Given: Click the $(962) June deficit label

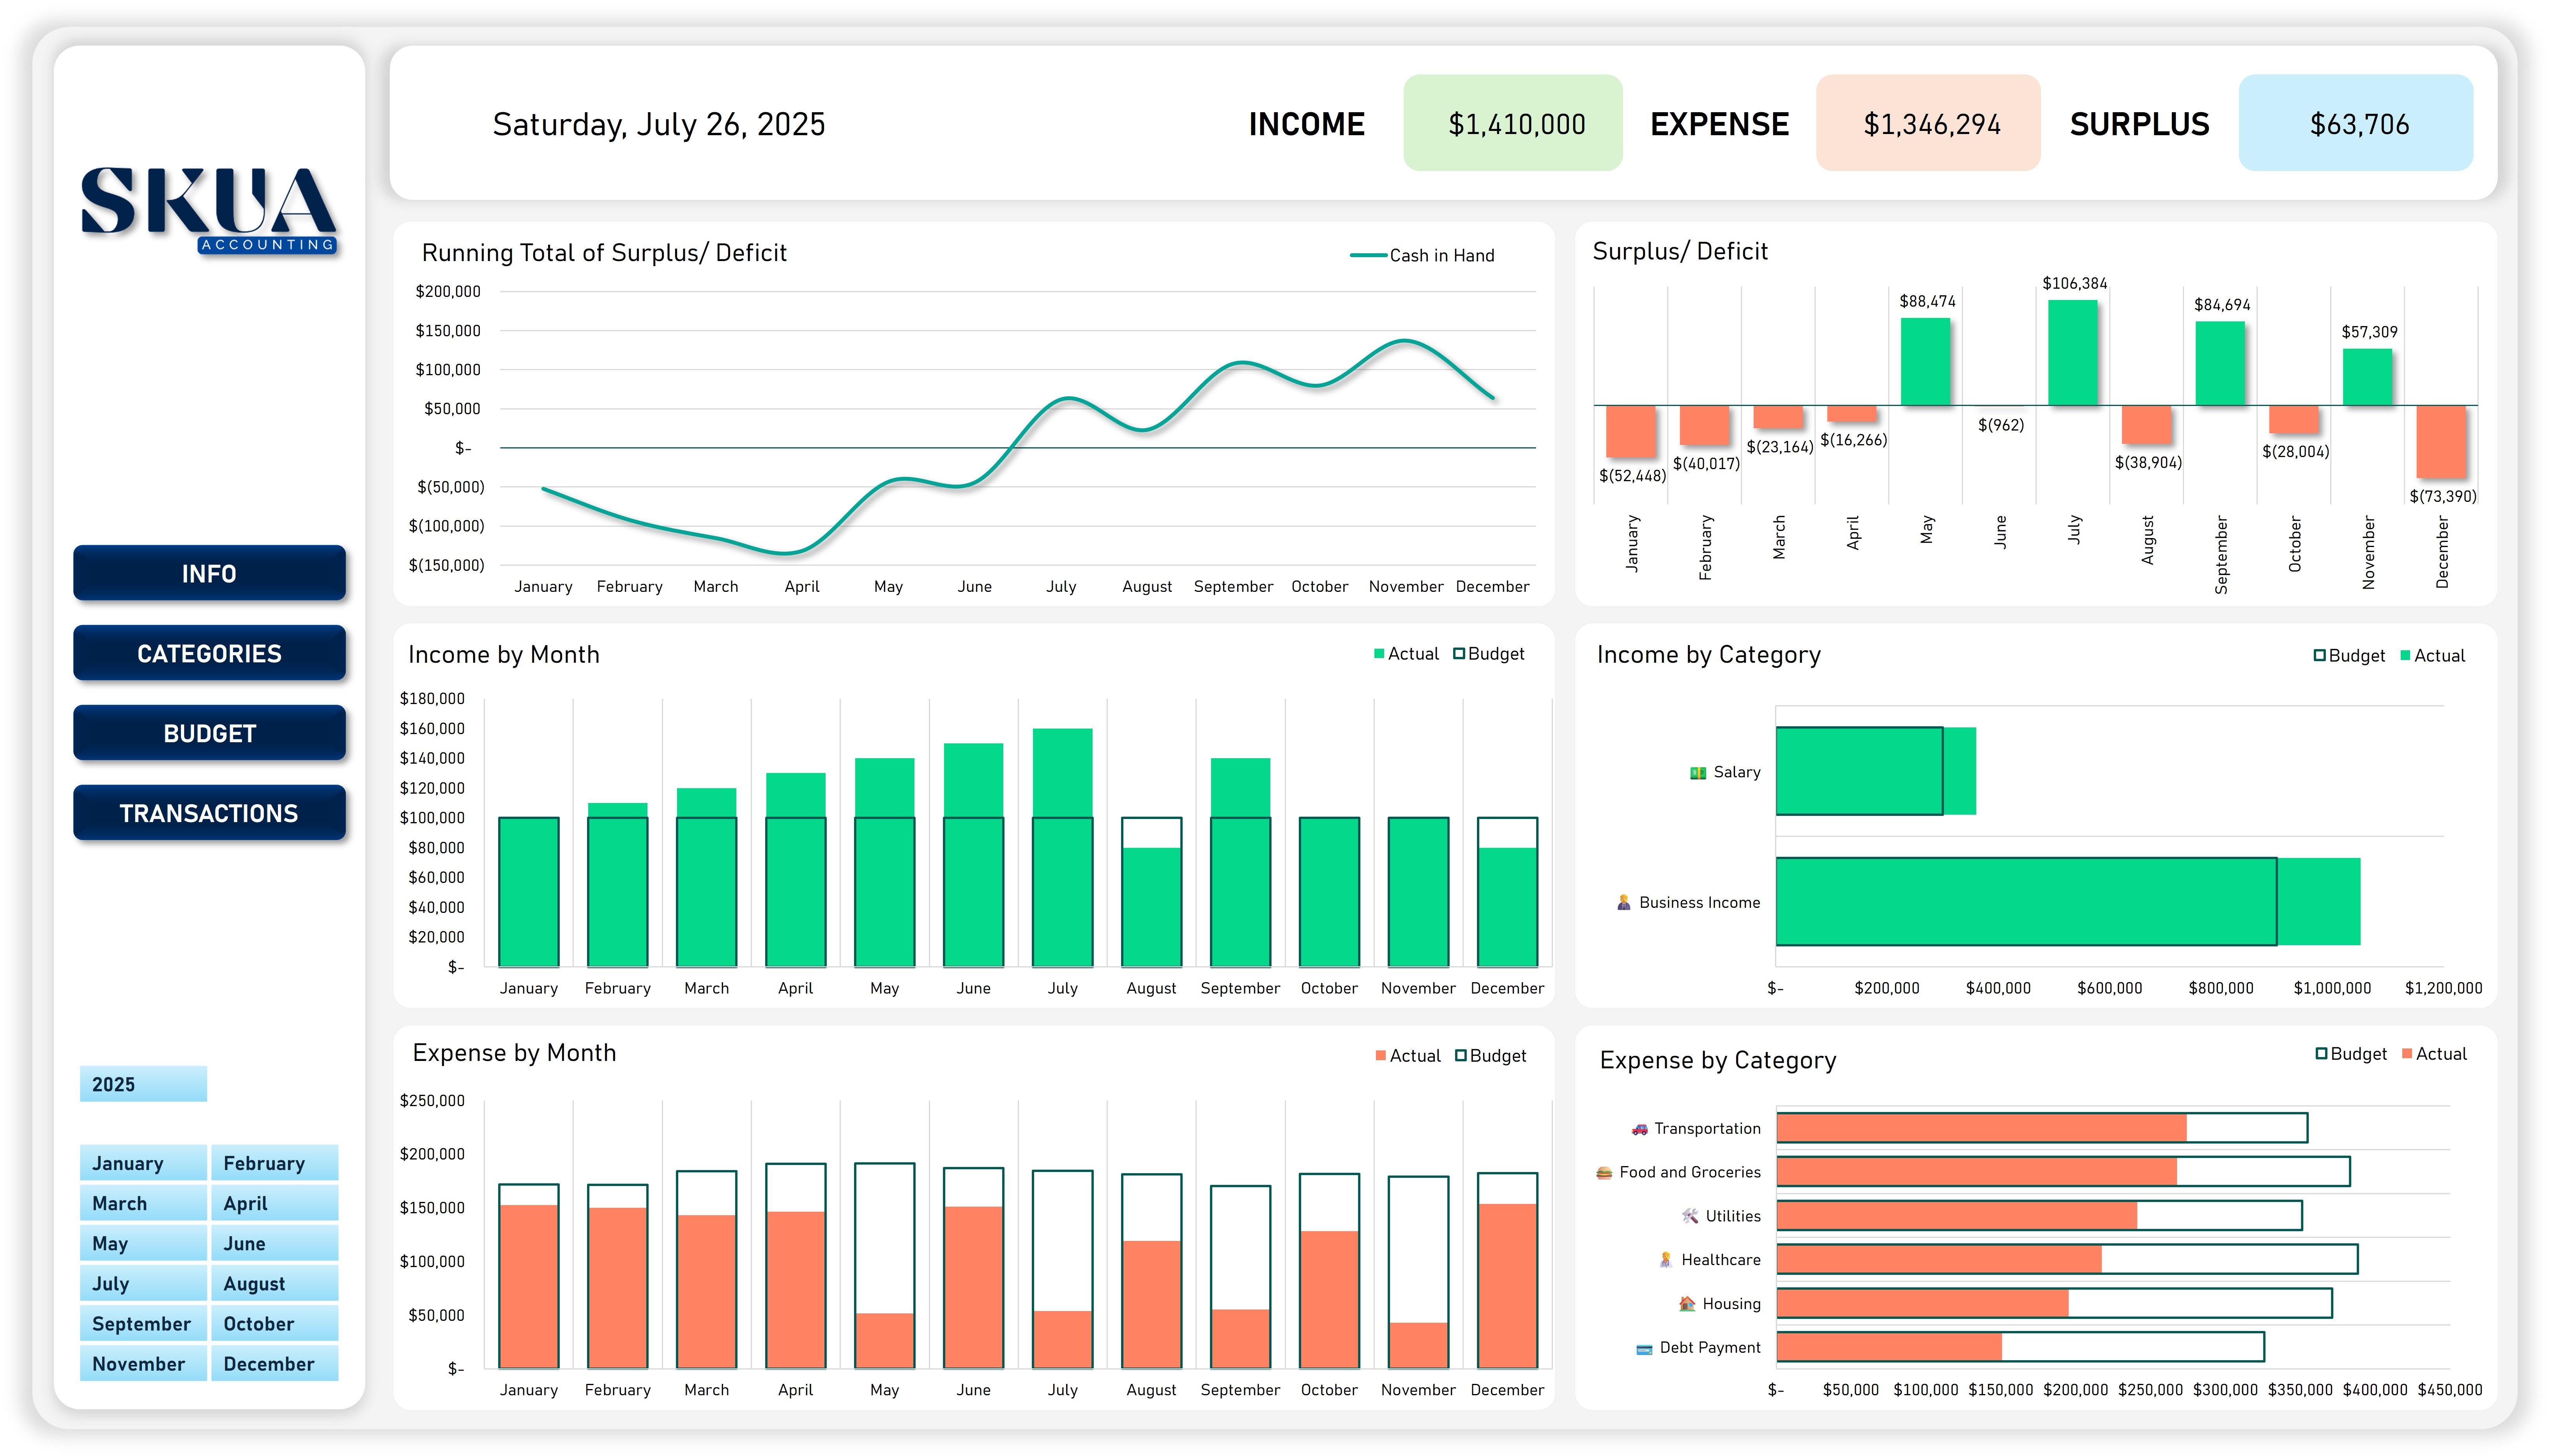Looking at the screenshot, I should [x=2001, y=425].
